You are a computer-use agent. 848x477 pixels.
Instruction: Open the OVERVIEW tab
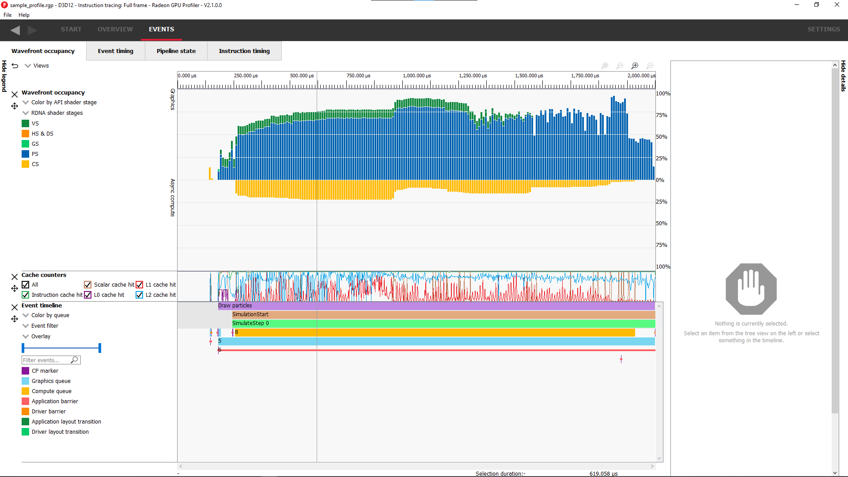click(115, 29)
